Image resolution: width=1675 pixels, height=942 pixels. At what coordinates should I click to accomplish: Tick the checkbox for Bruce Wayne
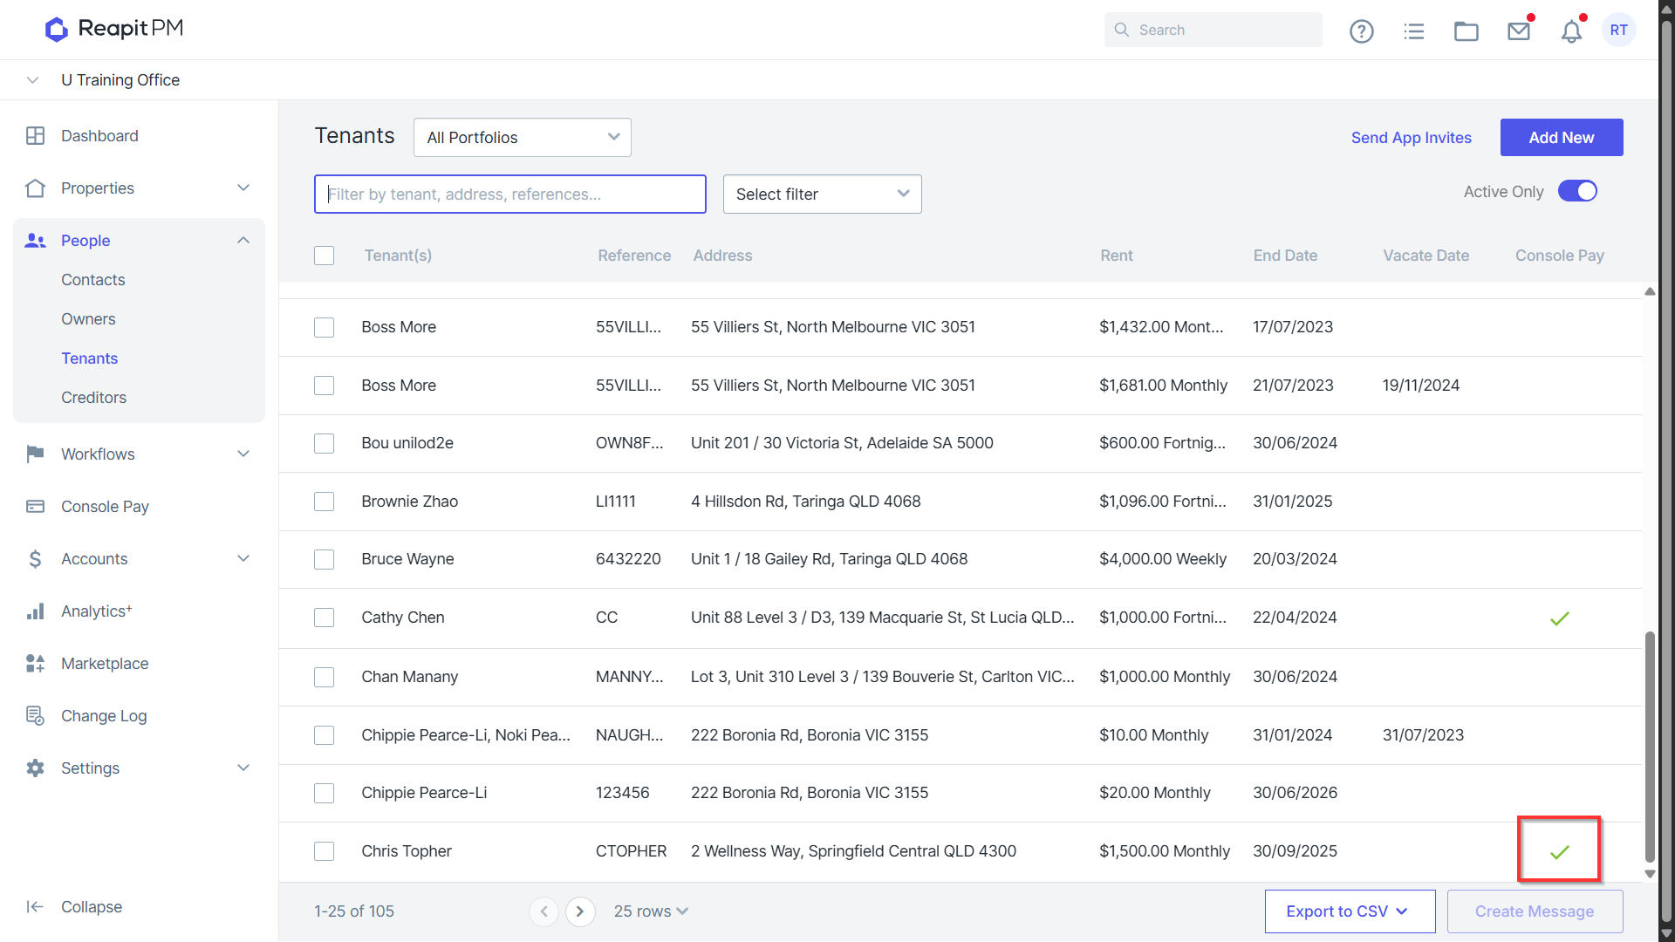[x=325, y=560]
